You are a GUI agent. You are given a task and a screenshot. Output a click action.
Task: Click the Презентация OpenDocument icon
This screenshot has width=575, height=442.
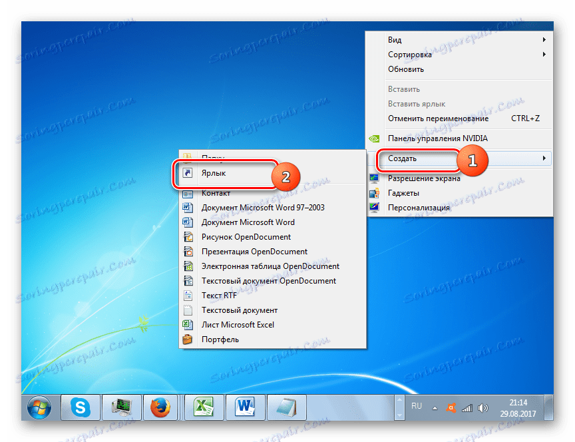coord(188,252)
